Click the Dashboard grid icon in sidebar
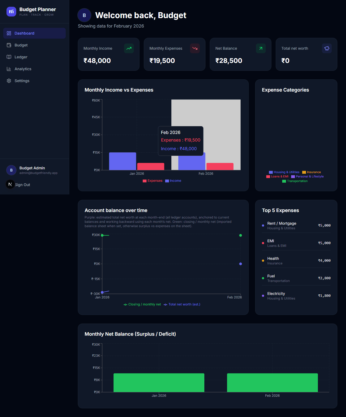Image resolution: width=346 pixels, height=417 pixels. point(9,33)
